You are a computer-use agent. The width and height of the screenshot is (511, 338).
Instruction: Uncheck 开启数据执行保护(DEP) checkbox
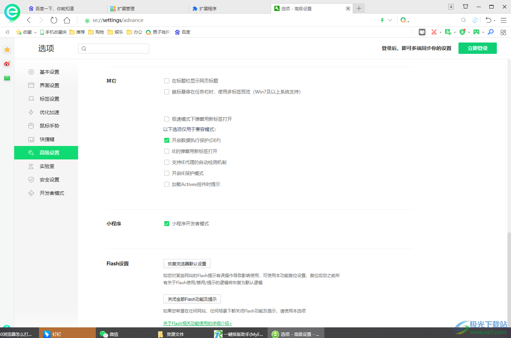click(167, 140)
